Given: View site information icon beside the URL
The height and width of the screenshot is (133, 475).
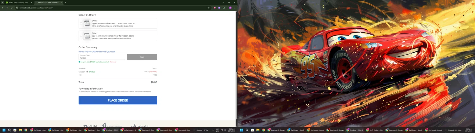Looking at the screenshot, I should tap(17, 8).
